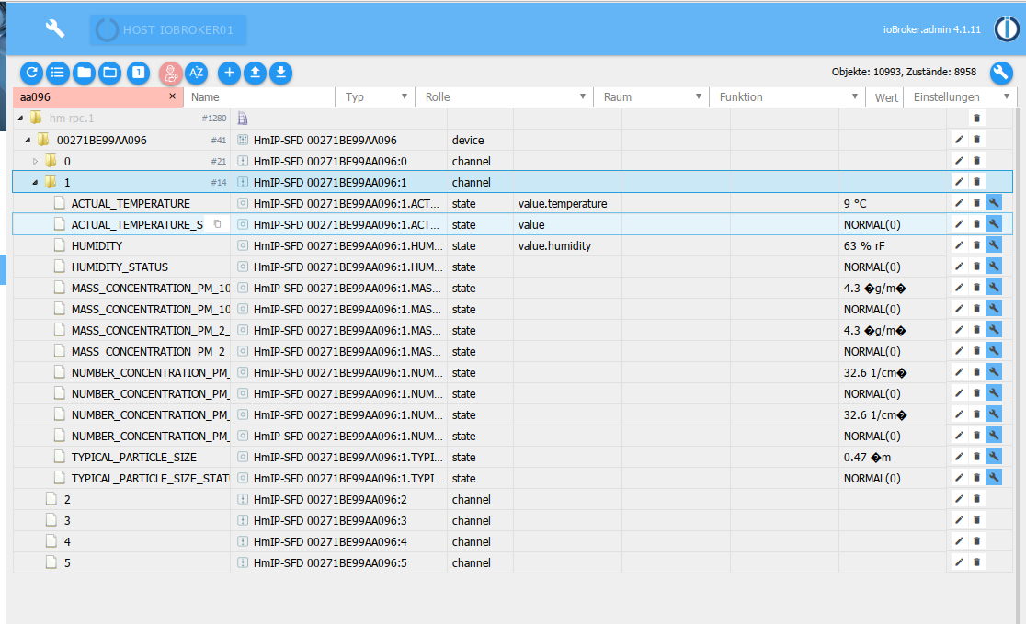
Task: Collapse all folders with the filled folder icon
Action: coord(84,73)
